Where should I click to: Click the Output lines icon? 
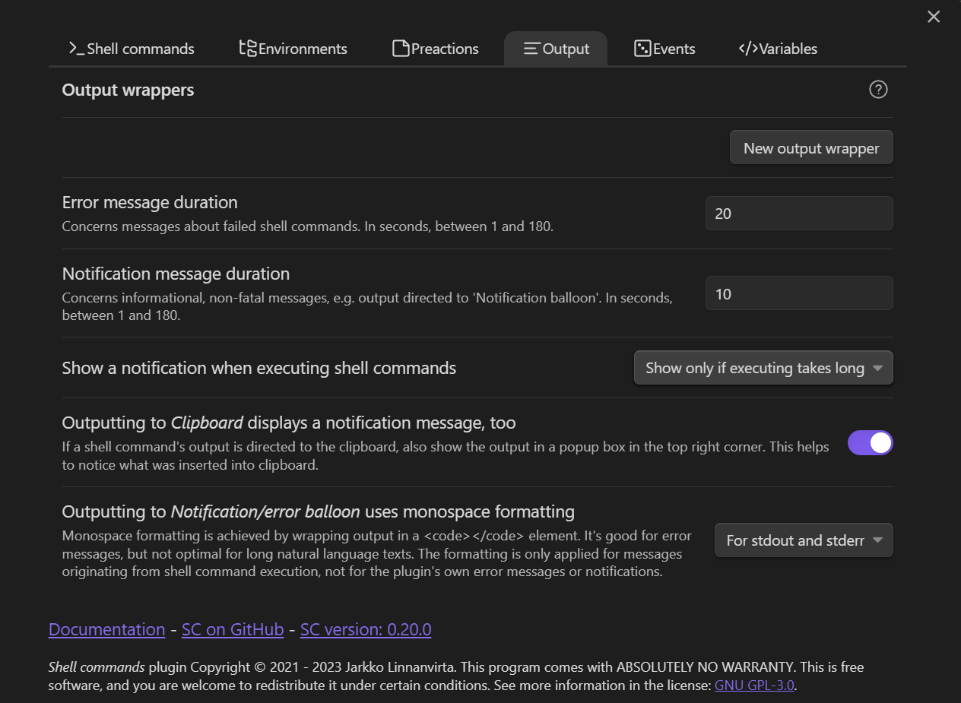pos(532,49)
